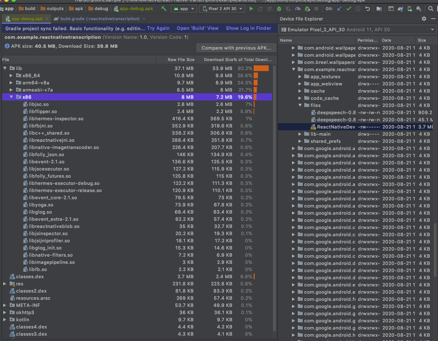Image resolution: width=438 pixels, height=341 pixels.
Task: Open Git Show History clock icon
Action: pos(358,9)
